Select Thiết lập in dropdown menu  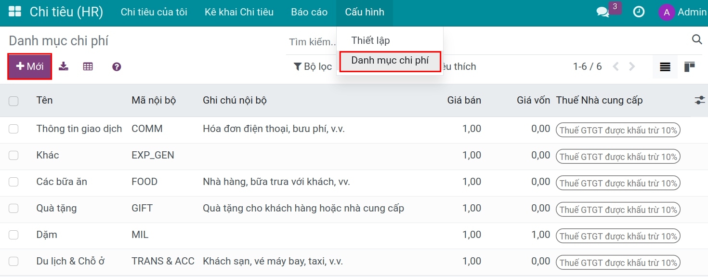(370, 40)
